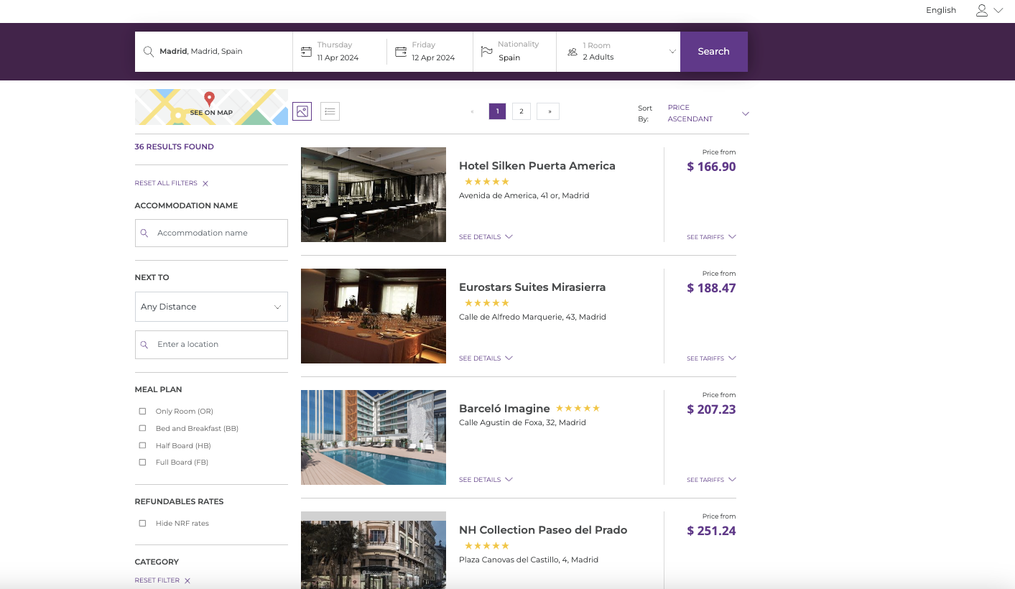Click the Enter a location field
This screenshot has width=1015, height=589.
click(211, 345)
